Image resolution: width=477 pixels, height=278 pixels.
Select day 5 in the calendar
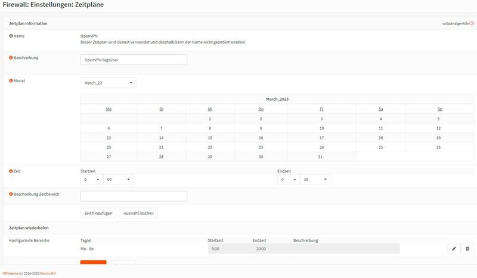coord(438,119)
